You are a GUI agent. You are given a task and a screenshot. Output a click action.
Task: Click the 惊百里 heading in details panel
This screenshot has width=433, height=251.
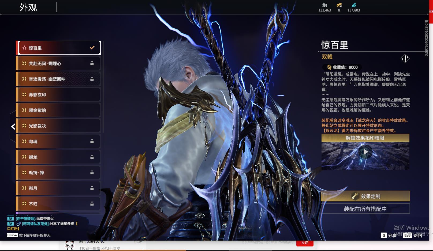tap(335, 45)
